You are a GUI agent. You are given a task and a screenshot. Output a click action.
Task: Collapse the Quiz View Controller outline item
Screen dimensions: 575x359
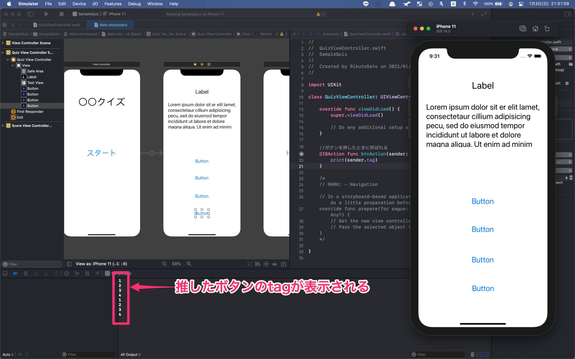[8, 59]
